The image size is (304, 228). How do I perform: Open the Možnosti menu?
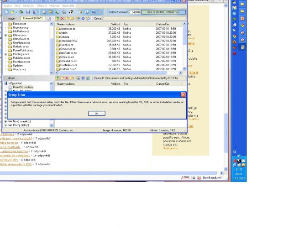coord(54,6)
